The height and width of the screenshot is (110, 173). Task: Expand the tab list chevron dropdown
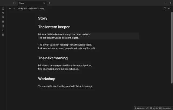pos(165,3)
